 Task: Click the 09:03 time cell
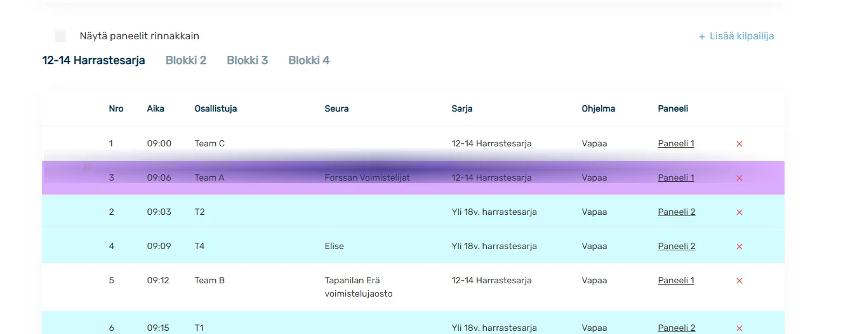pos(159,212)
